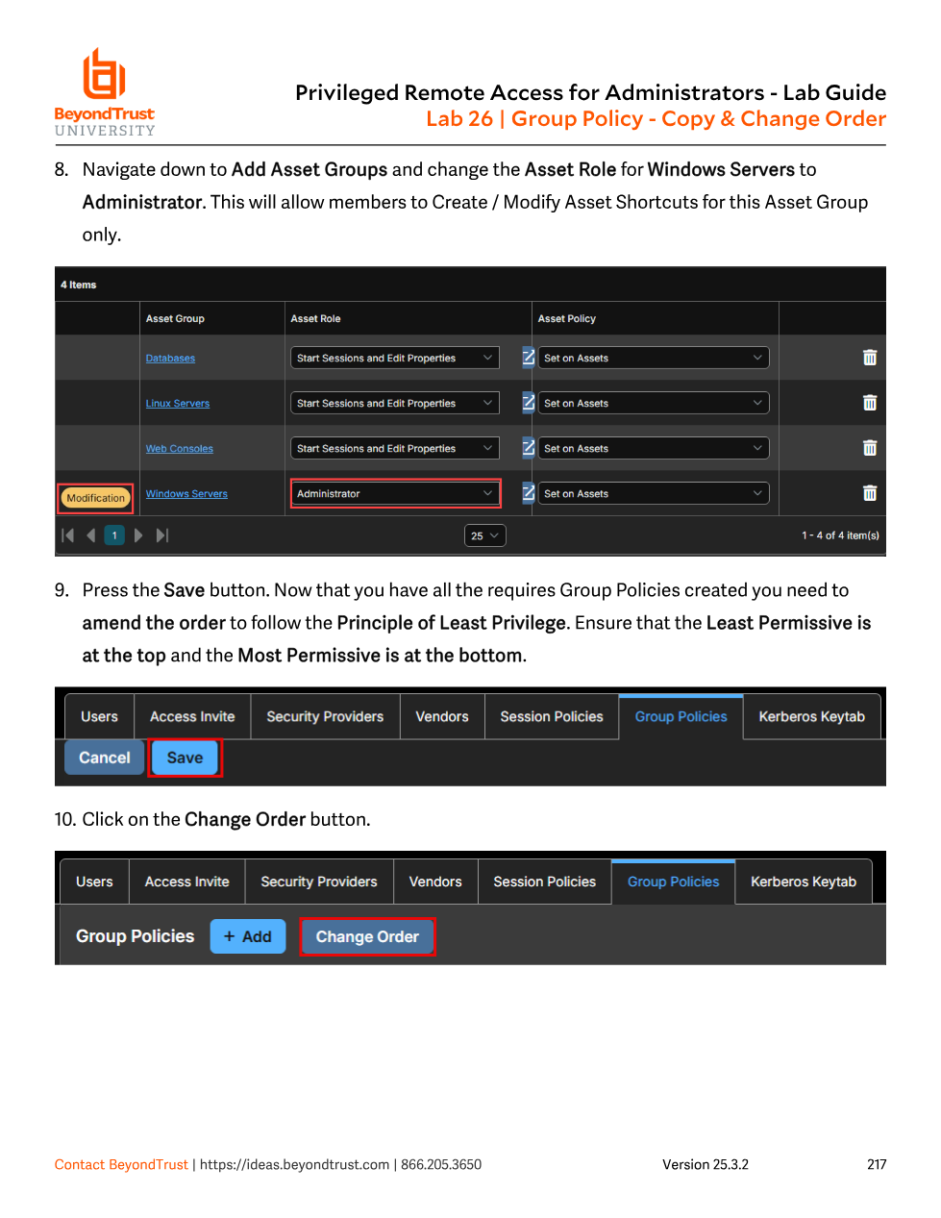Click the Change Order button
941x1218 pixels.
367,936
